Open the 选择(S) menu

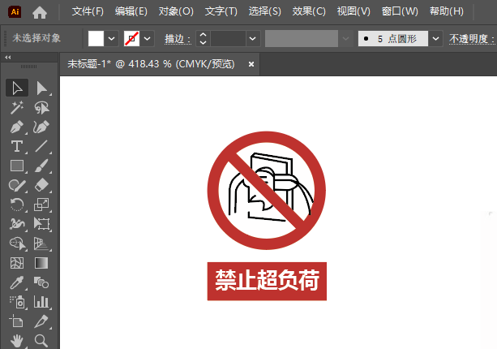[x=264, y=11]
